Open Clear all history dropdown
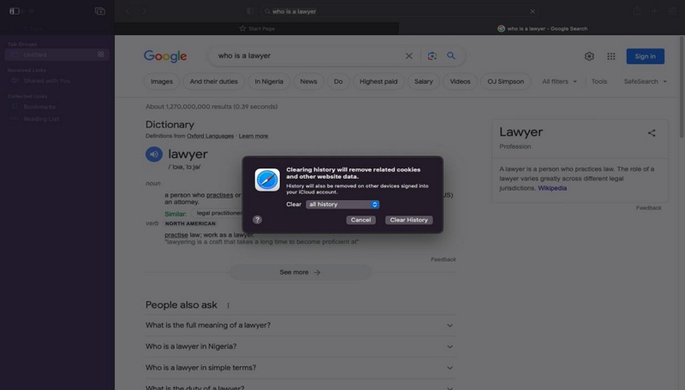The image size is (685, 390). [342, 204]
